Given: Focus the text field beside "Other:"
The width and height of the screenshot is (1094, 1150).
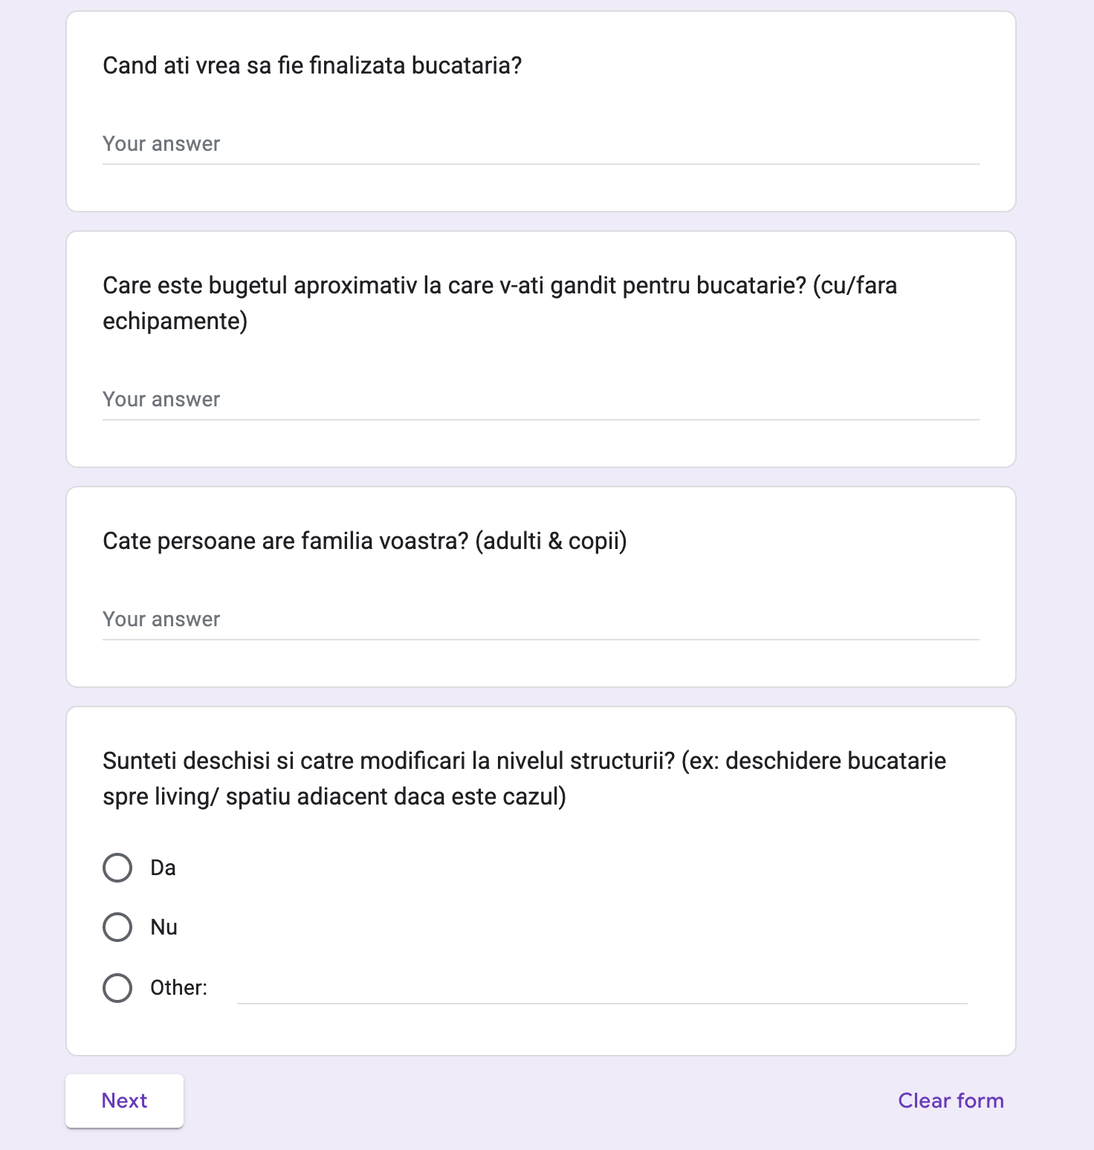Looking at the screenshot, I should [x=601, y=989].
